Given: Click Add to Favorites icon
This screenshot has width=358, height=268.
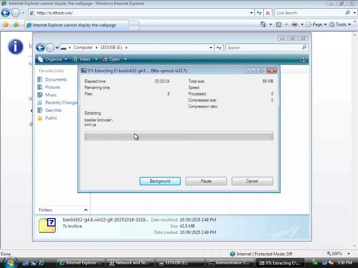Looking at the screenshot, I should tap(16, 25).
